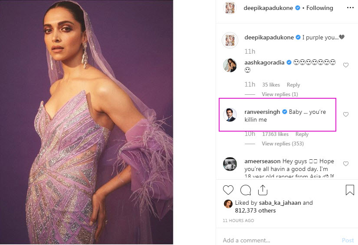Open the comment bubble icon

click(246, 190)
